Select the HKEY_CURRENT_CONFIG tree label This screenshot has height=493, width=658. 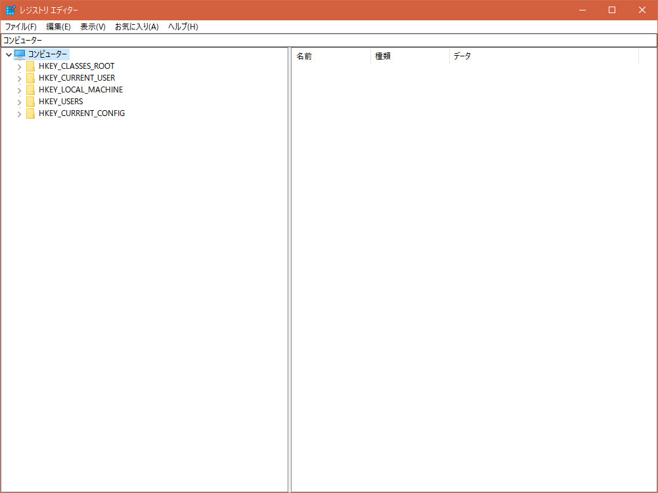click(81, 113)
